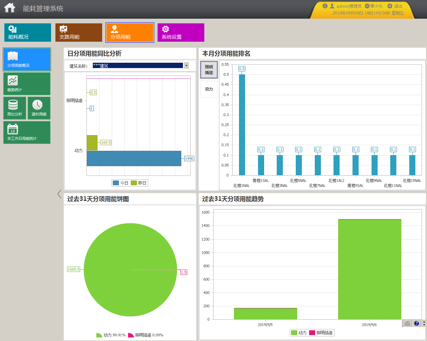Collapse the left sidebar chevron

[x=59, y=194]
